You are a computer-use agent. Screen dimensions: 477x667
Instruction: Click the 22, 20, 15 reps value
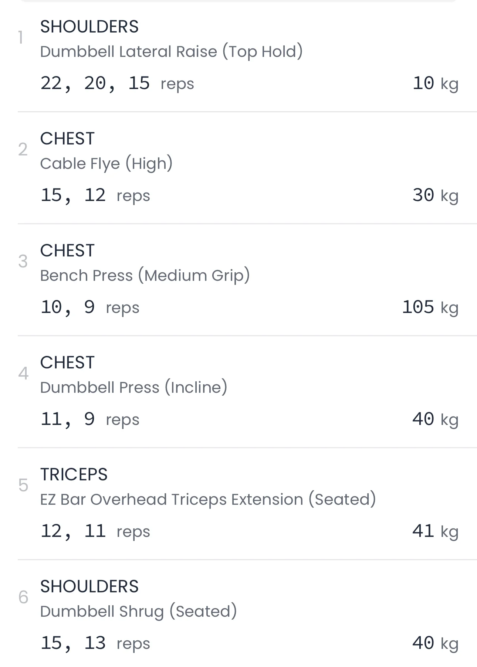[117, 84]
